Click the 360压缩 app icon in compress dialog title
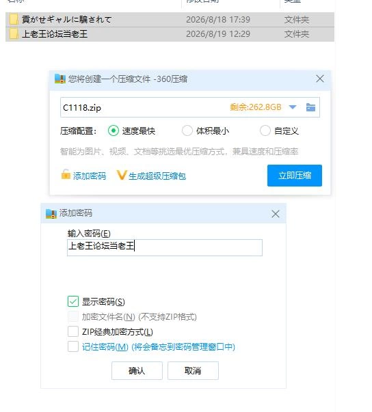The height and width of the screenshot is (412, 372). click(x=60, y=79)
